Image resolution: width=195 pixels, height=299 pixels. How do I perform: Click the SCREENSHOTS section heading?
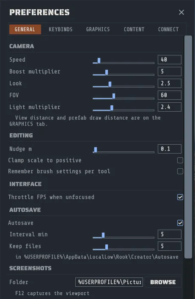pos(30,268)
